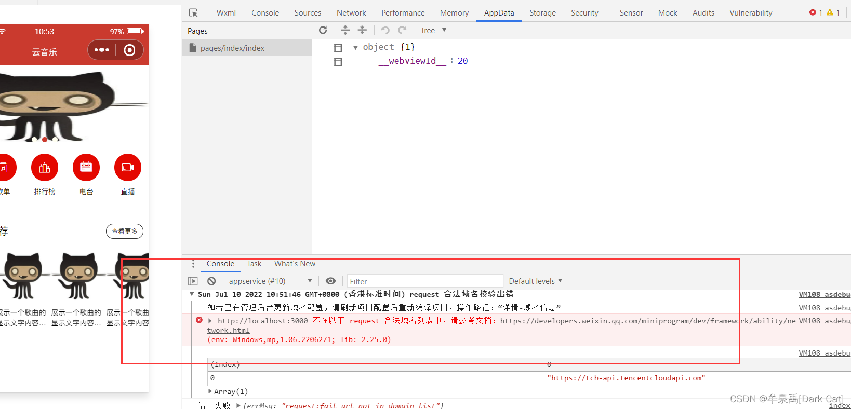851x409 pixels.
Task: Open the mini program three-dot menu
Action: [101, 50]
